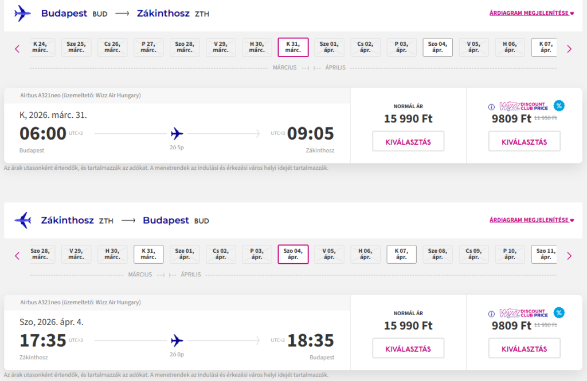
Task: Click info icon beside outbound Wizz Discount Club price
Action: (491, 107)
